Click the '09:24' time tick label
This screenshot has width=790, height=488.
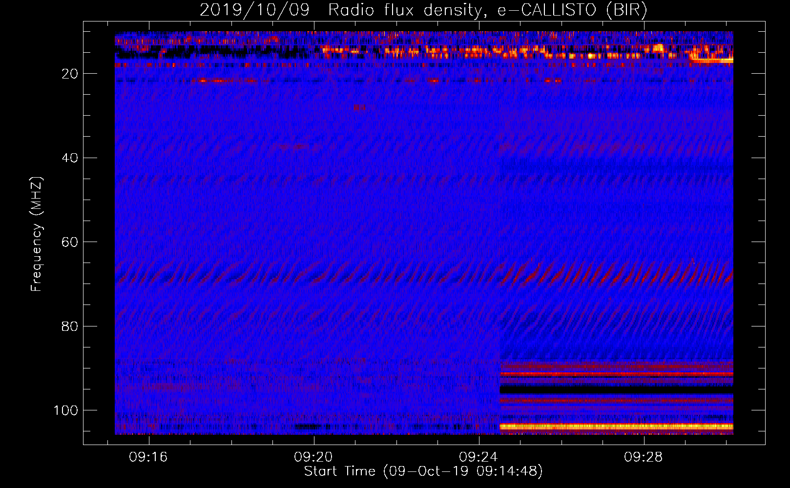(x=478, y=457)
